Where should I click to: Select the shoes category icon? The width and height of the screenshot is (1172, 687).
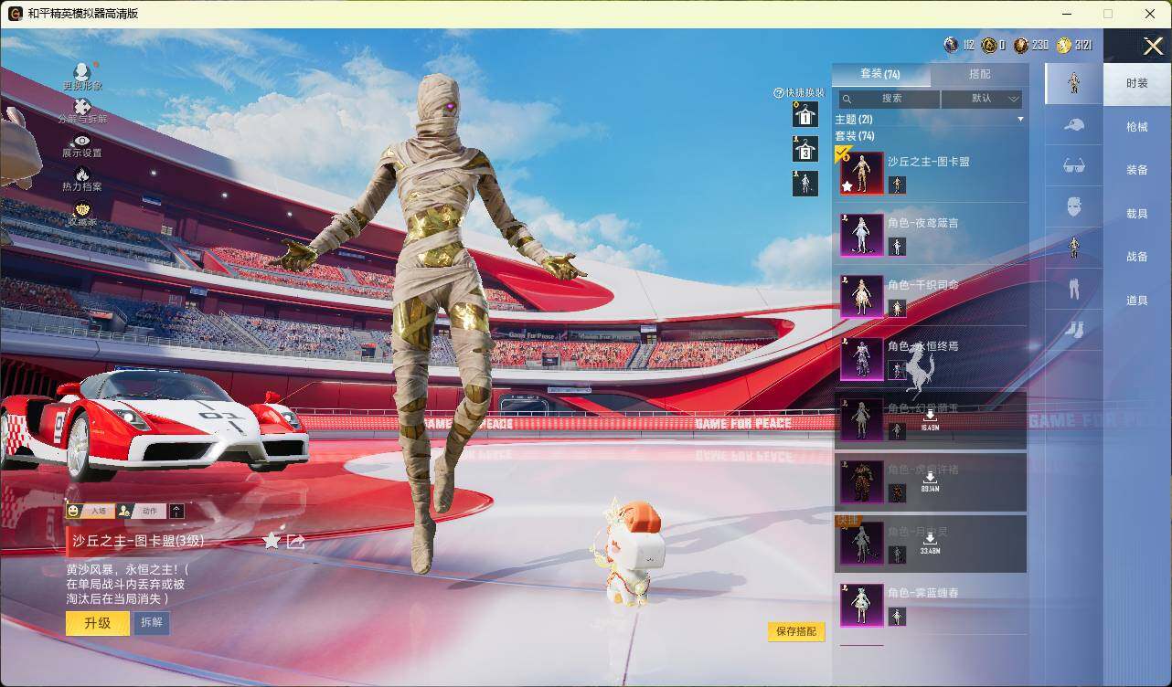pos(1074,329)
